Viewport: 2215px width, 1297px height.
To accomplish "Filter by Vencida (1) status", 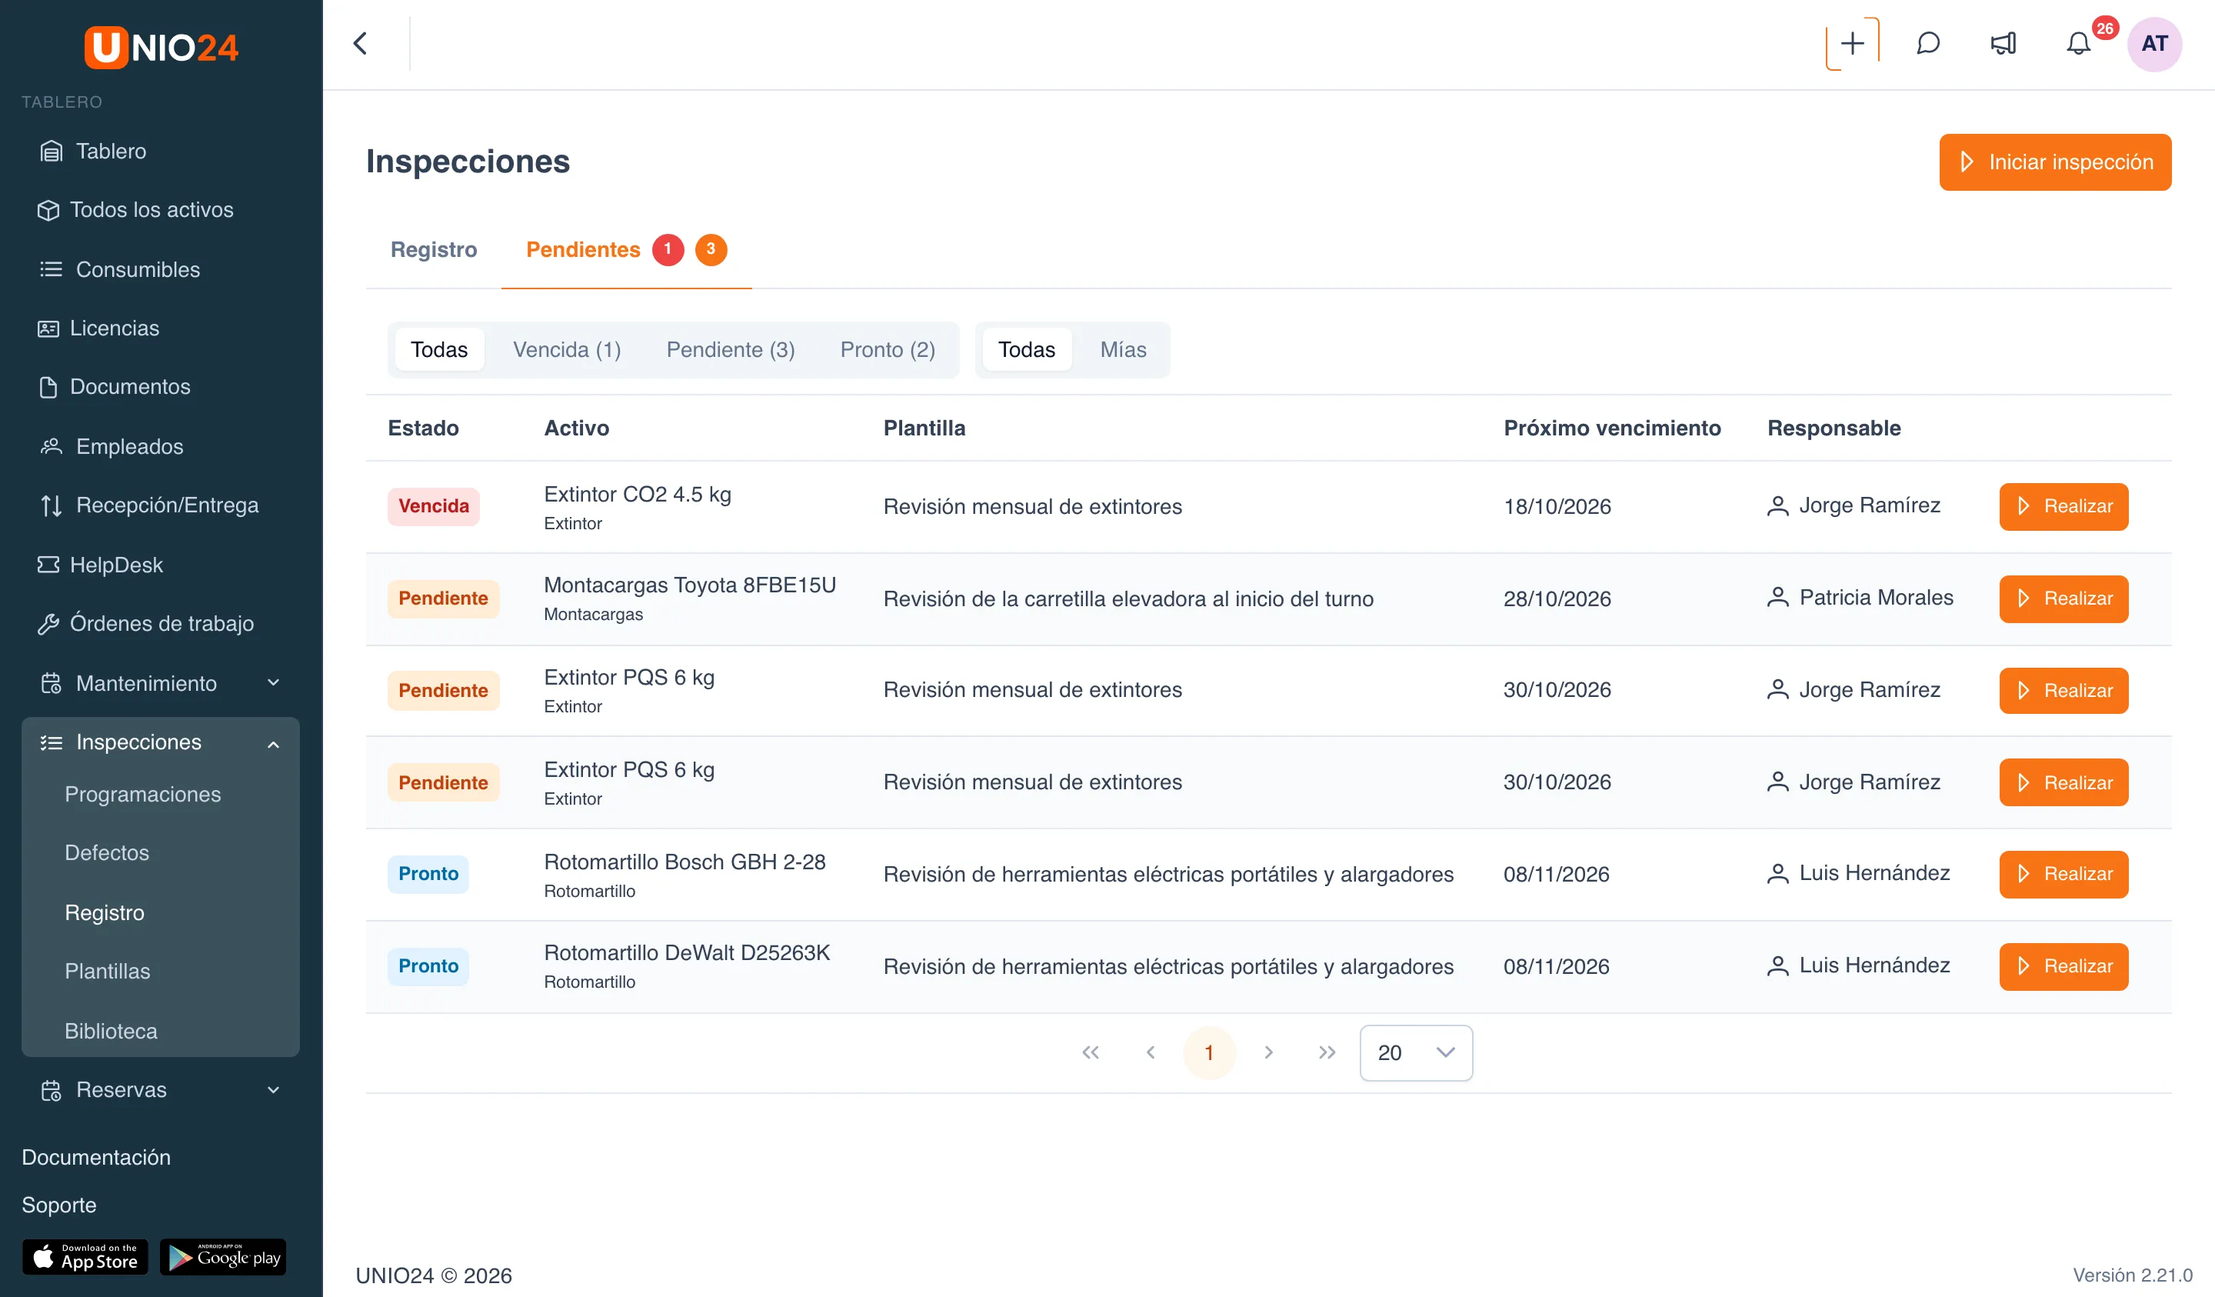I will tap(567, 350).
